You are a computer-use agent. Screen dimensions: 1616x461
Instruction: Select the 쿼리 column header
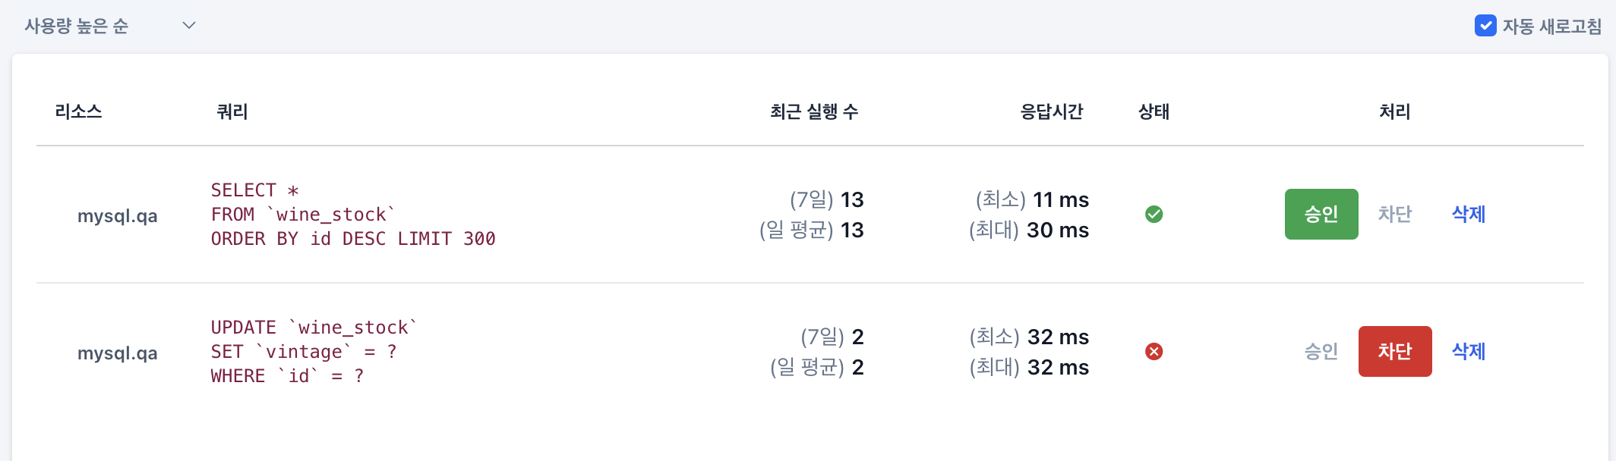tap(232, 112)
